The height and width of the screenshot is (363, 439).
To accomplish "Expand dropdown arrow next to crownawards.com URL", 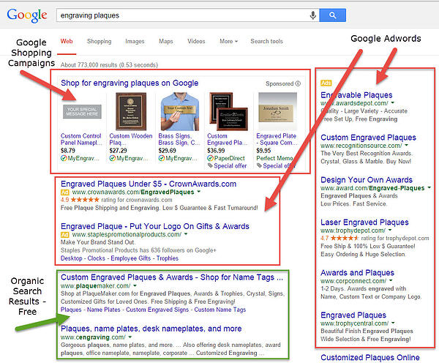I will coord(199,192).
